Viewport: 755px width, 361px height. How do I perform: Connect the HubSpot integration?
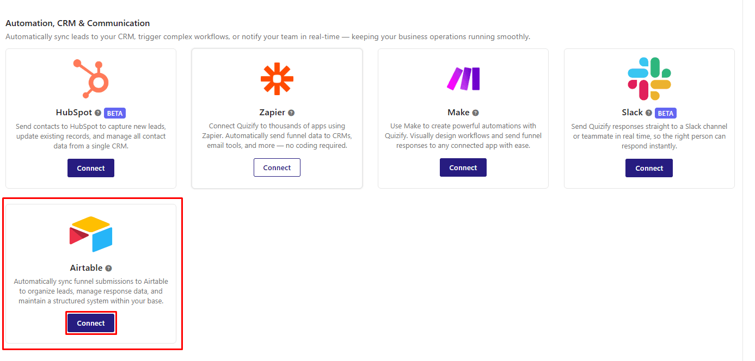91,168
